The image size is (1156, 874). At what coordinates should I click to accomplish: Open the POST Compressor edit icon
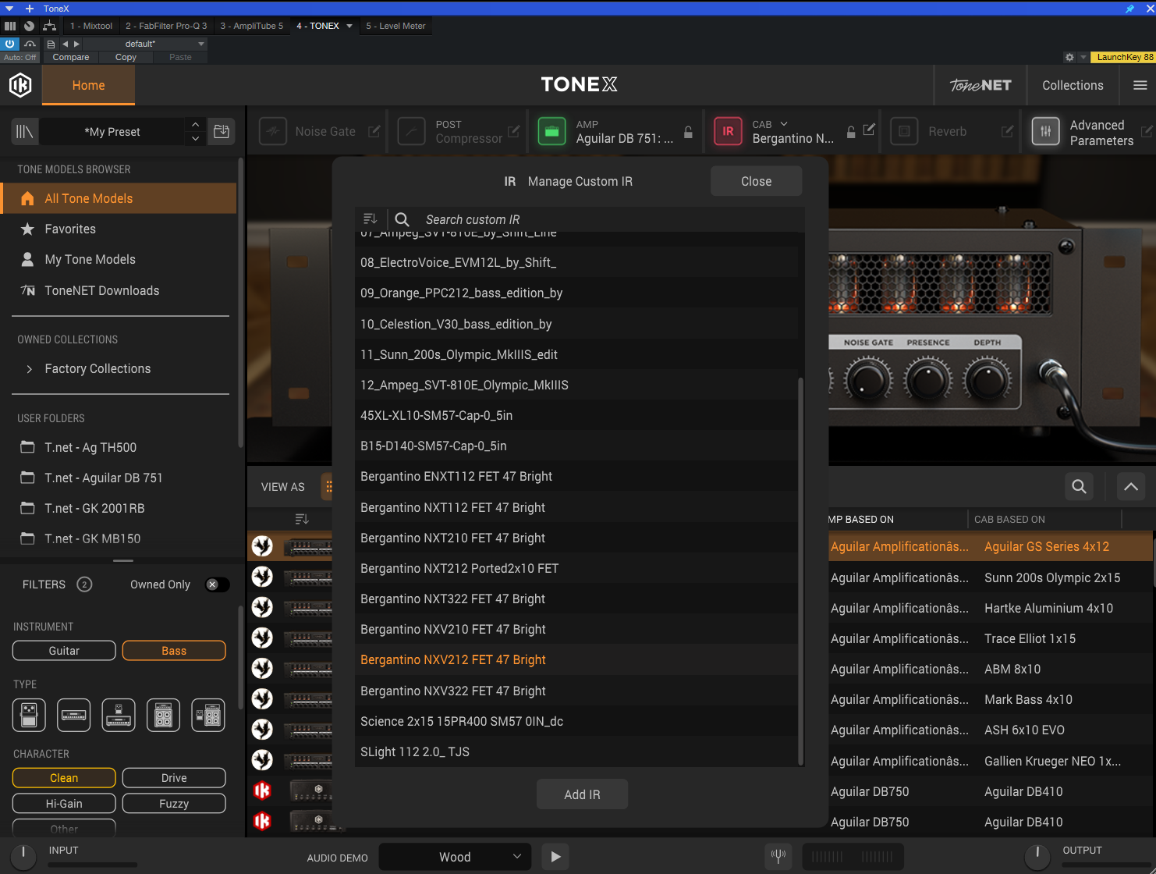point(513,131)
